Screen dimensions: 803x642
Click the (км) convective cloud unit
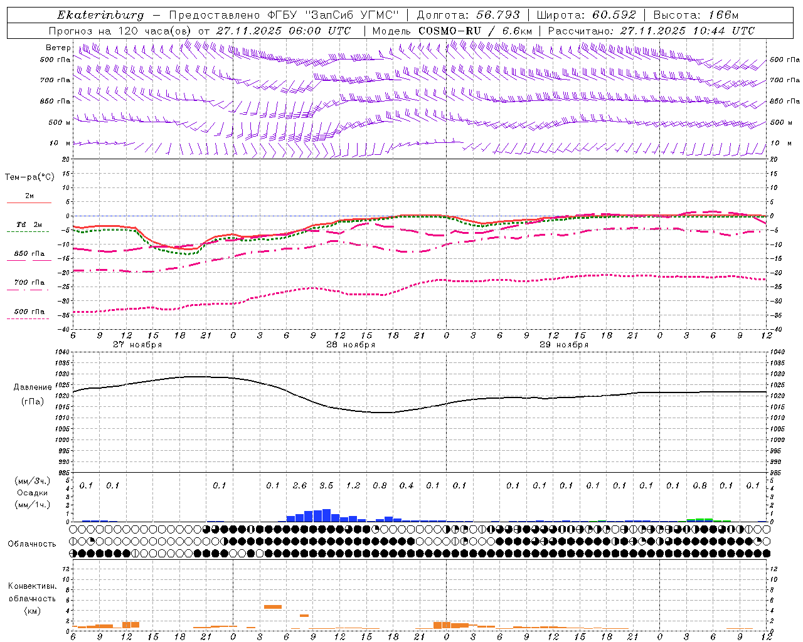(32, 610)
